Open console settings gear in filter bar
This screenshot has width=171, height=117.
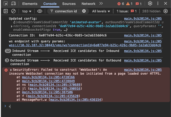tap(166, 11)
